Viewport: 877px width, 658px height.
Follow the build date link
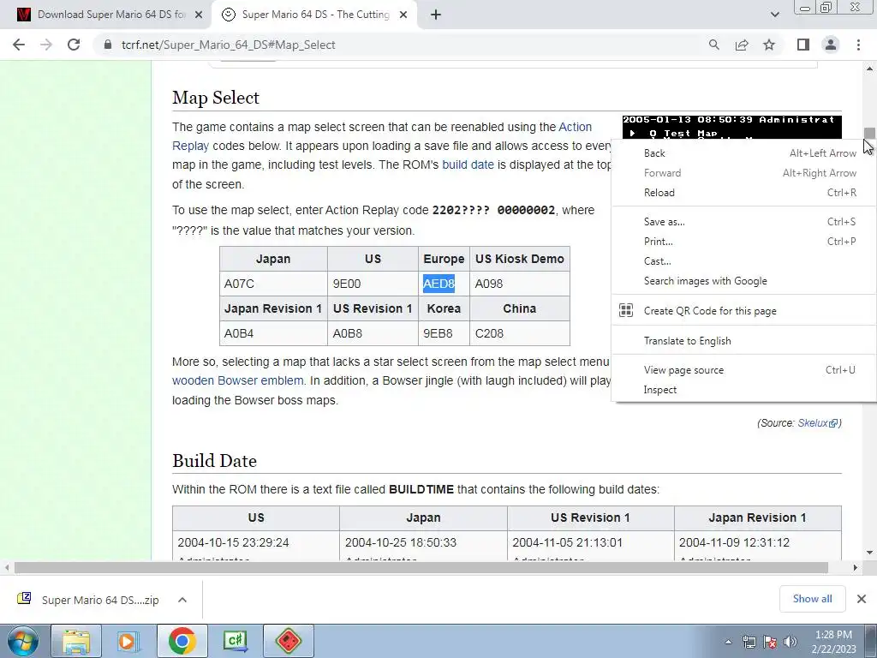tap(468, 165)
